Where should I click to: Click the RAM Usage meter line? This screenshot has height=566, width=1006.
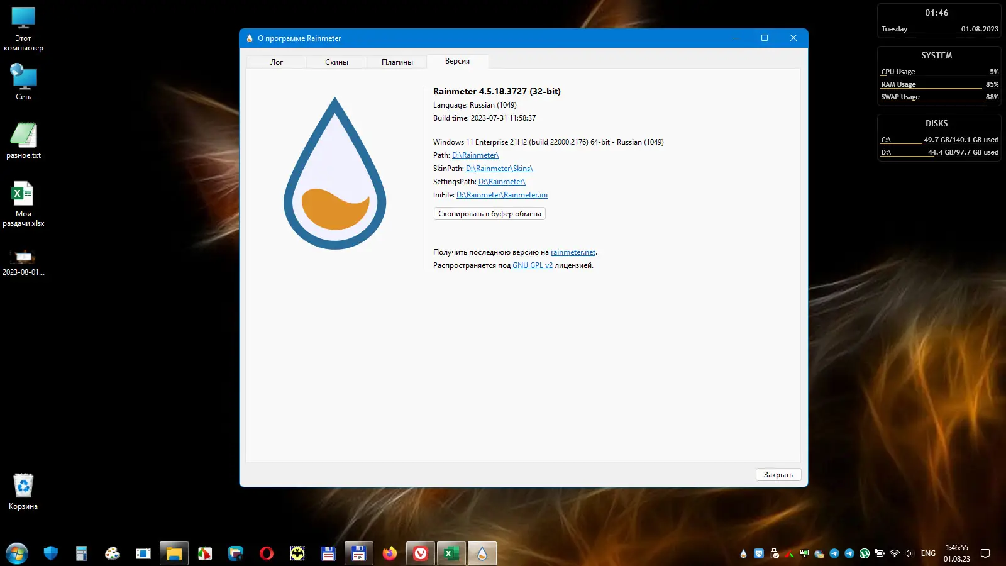[x=939, y=84]
